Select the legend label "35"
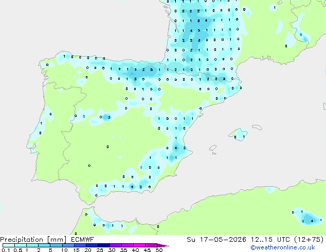326x252 pixels. [123, 250]
